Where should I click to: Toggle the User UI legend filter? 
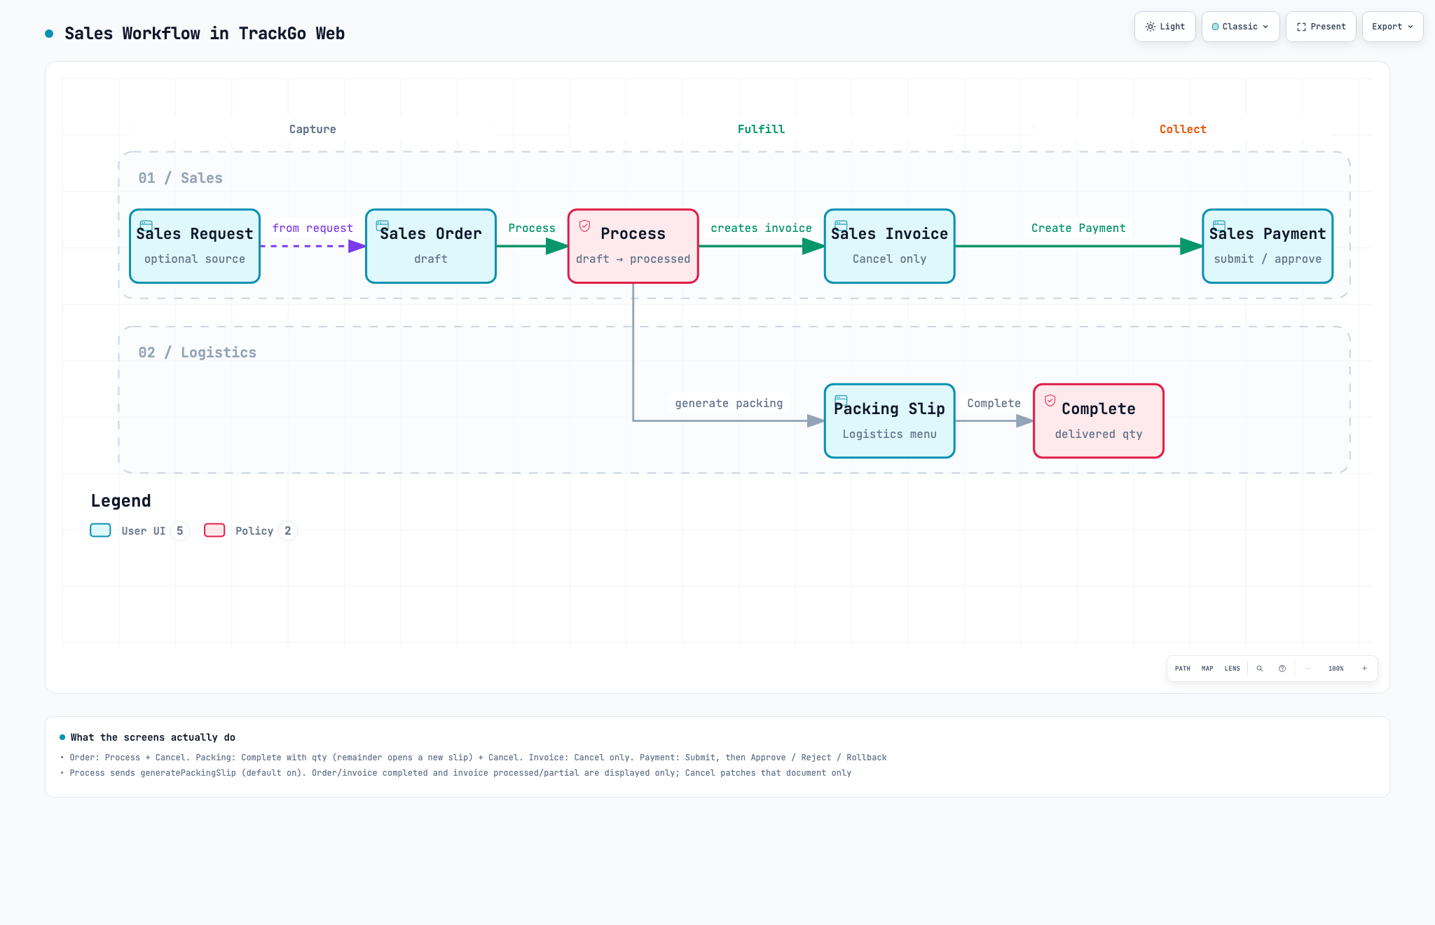[140, 531]
